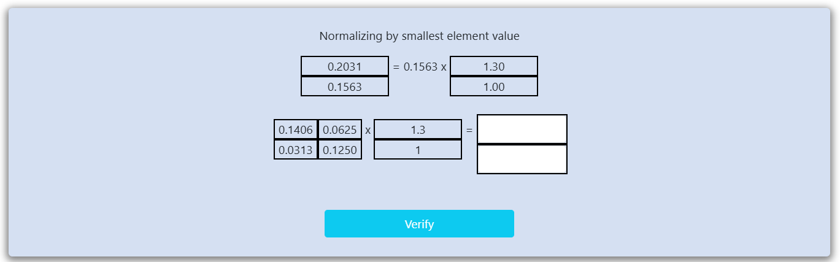840x262 pixels.
Task: Click the multiplication sign after the matrix
Action: 368,130
